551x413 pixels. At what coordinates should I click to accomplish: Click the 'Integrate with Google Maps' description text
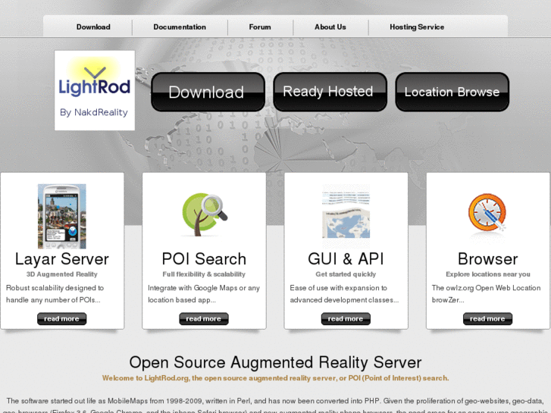click(204, 294)
